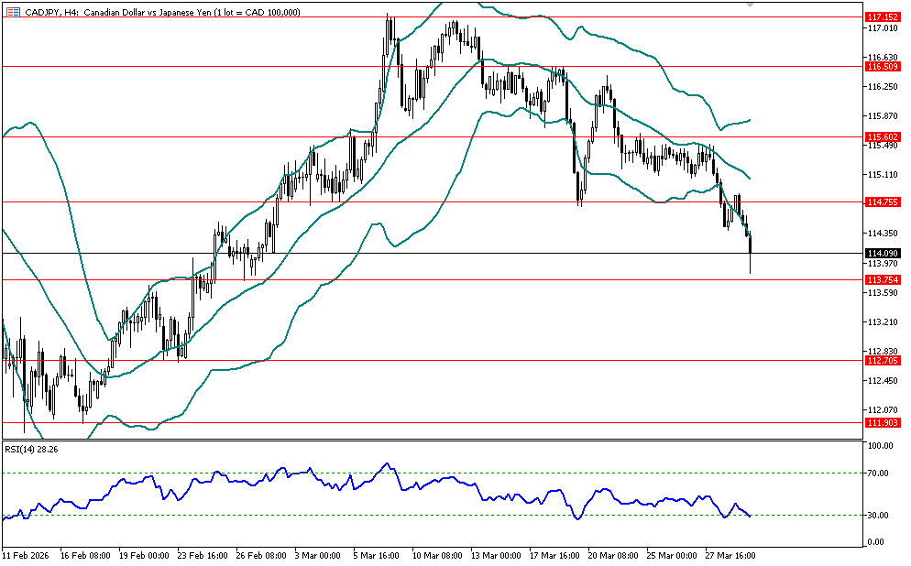This screenshot has height=566, width=911.
Task: Click the 117.010 price scale value
Action: (x=884, y=28)
